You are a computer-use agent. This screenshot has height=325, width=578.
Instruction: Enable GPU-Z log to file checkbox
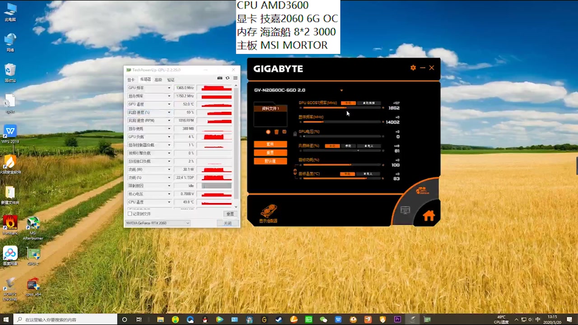[x=130, y=214]
